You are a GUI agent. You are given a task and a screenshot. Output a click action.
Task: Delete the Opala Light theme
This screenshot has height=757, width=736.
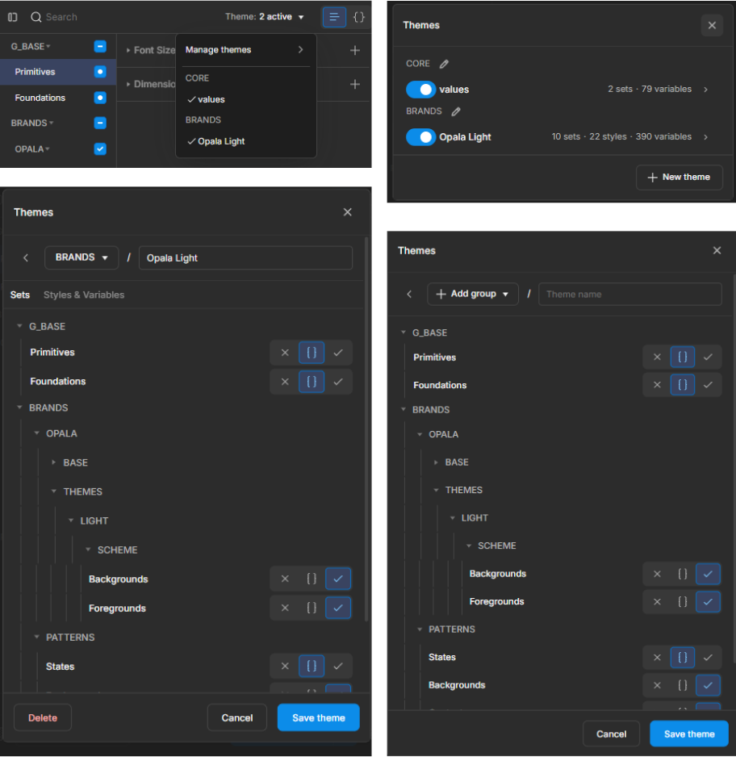43,717
